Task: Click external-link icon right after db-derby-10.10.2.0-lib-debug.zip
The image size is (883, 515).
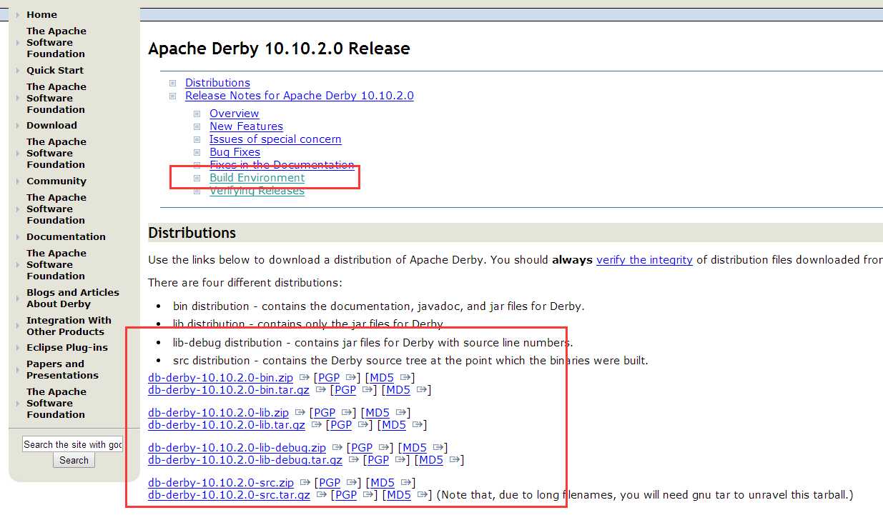Action: tap(337, 447)
